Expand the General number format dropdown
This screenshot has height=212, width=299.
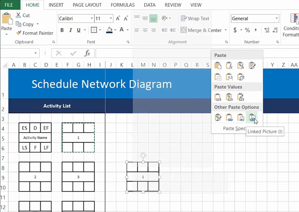(276, 18)
